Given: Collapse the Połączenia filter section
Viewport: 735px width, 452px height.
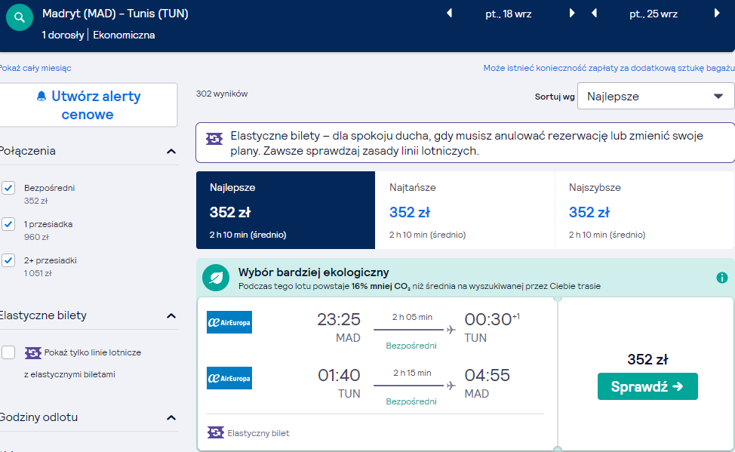Looking at the screenshot, I should [171, 152].
